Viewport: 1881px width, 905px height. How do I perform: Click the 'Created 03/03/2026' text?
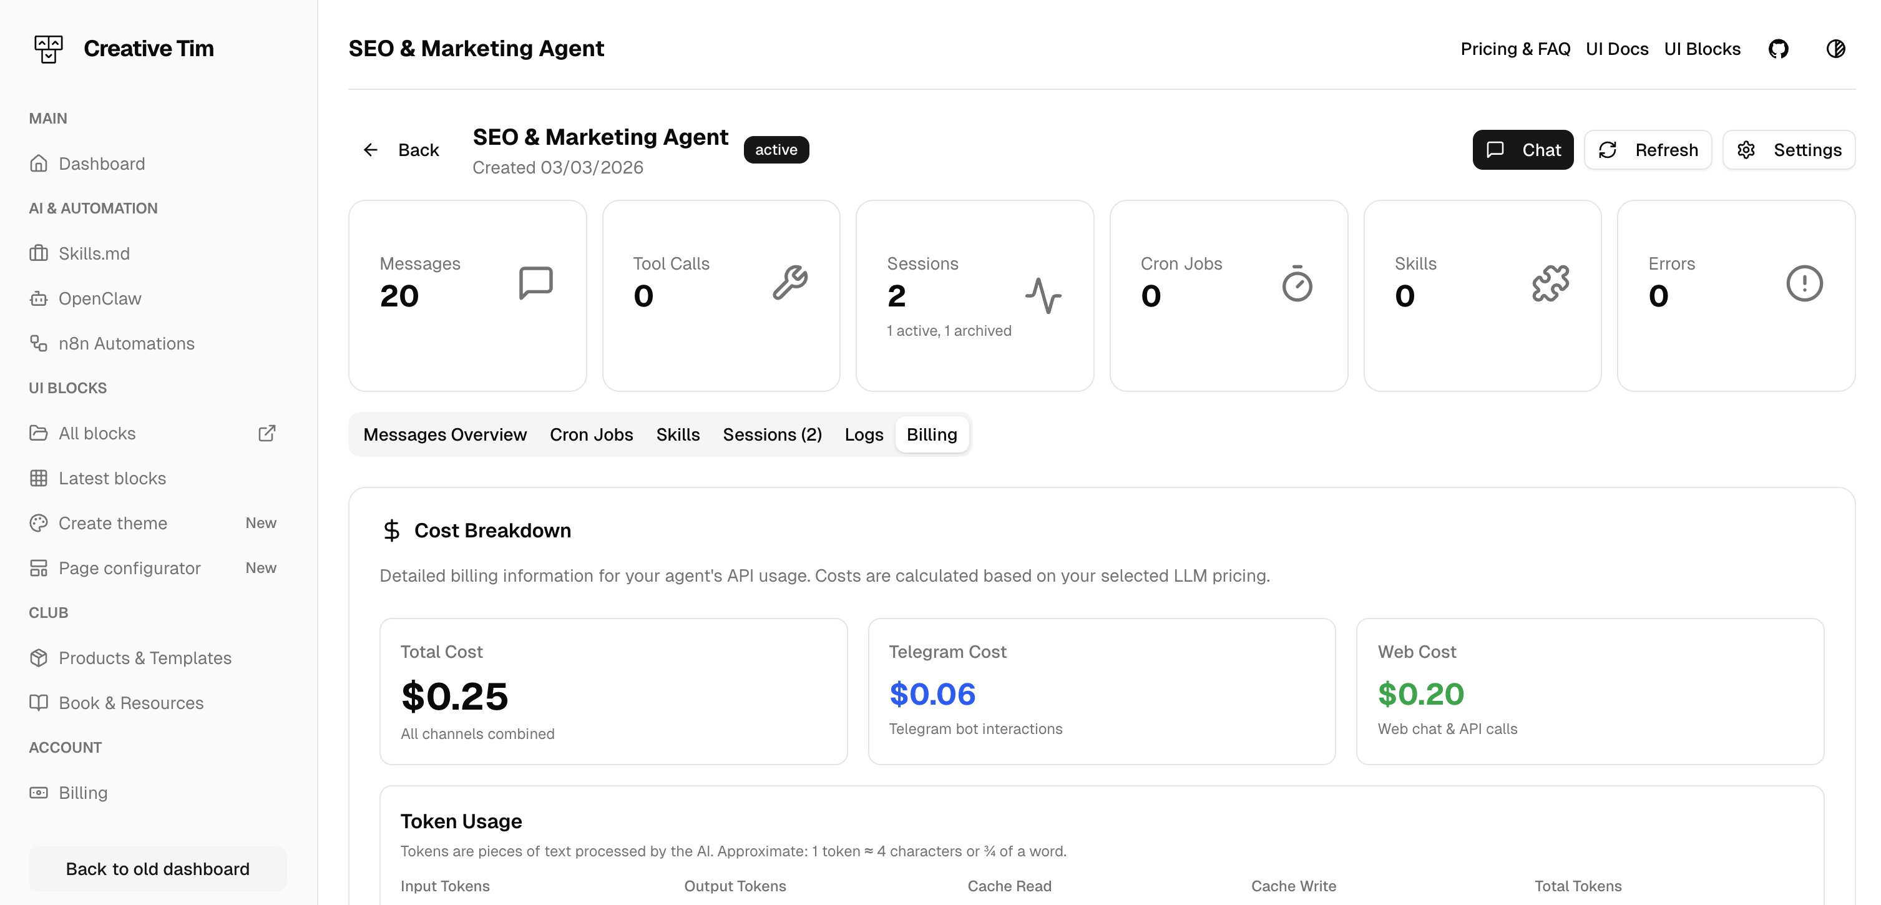pyautogui.click(x=558, y=167)
